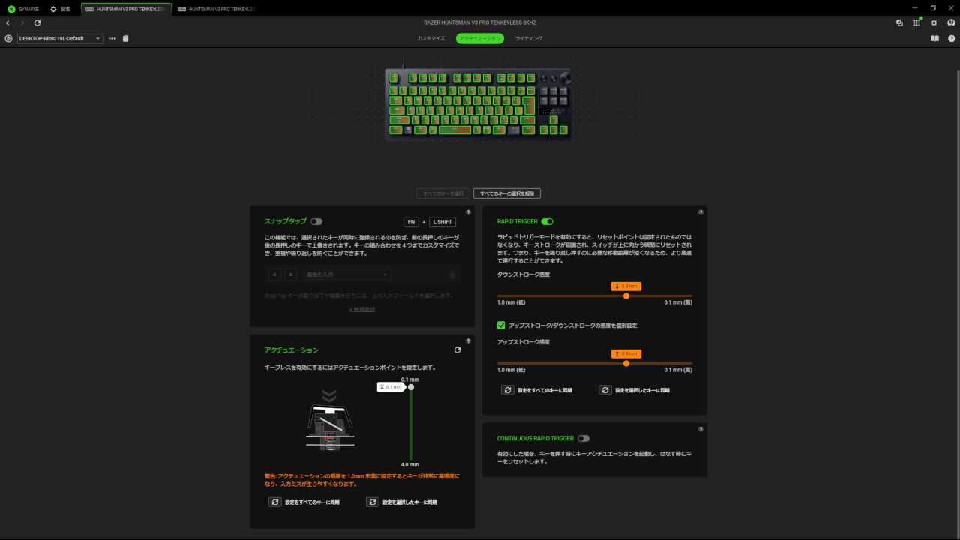The image size is (960, 540).
Task: Click the reset icon in アクチュエーション panel
Action: tap(457, 349)
